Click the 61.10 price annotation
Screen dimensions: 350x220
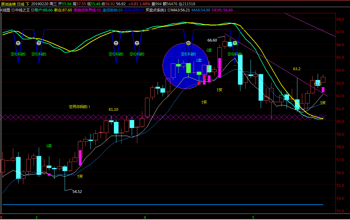113,109
